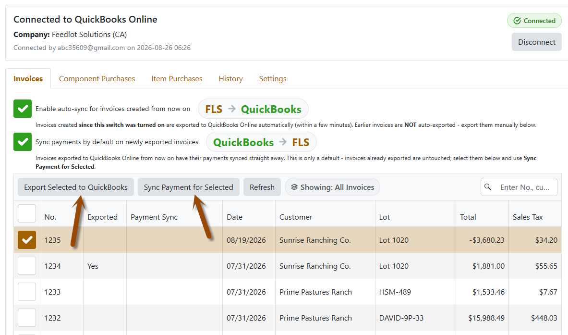This screenshot has width=568, height=335.
Task: Click invoice number 1234
Action: pyautogui.click(x=52, y=266)
